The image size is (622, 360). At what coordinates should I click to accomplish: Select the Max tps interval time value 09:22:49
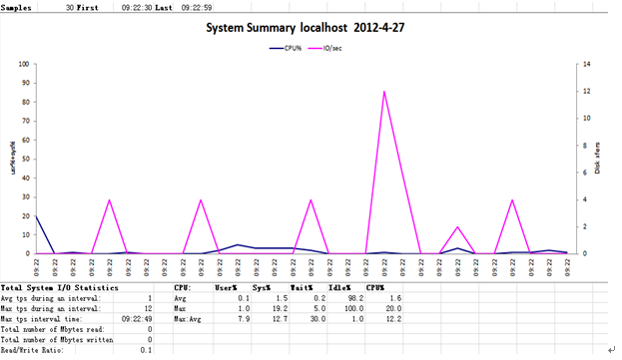[x=137, y=319]
